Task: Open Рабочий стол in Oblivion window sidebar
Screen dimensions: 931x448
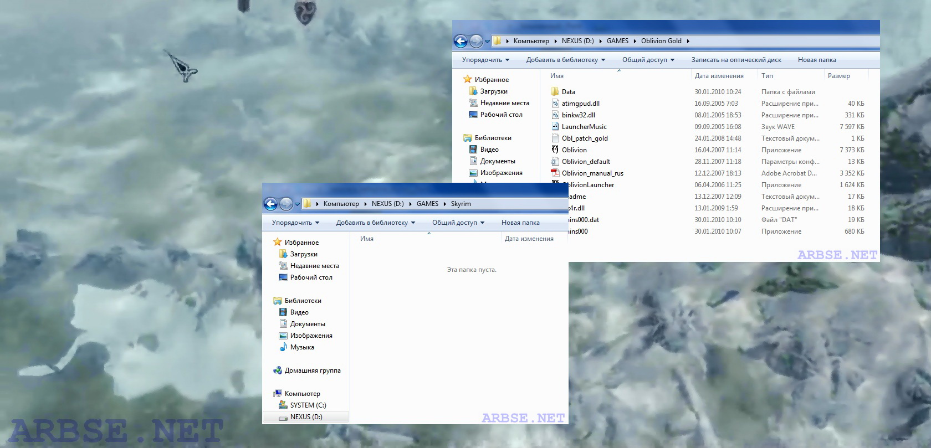Action: click(495, 115)
